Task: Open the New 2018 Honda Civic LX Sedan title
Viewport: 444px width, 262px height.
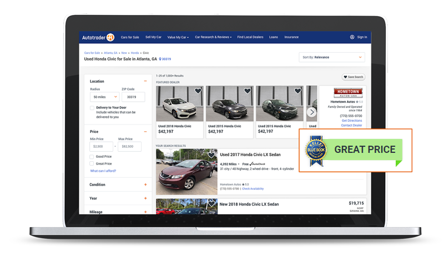Action: pos(249,204)
